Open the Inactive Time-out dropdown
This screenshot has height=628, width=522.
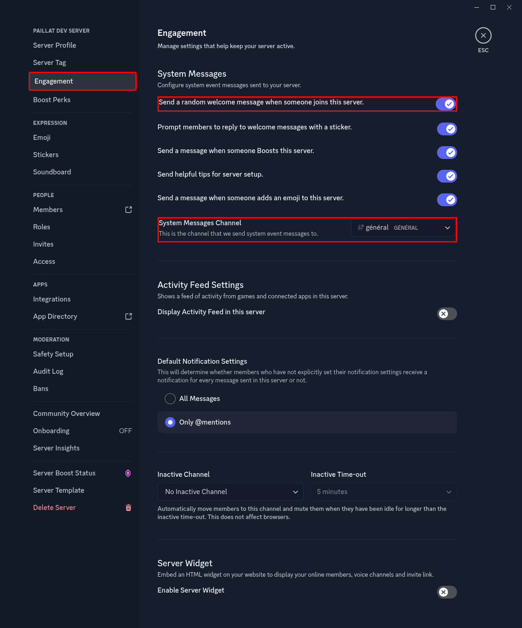click(384, 492)
